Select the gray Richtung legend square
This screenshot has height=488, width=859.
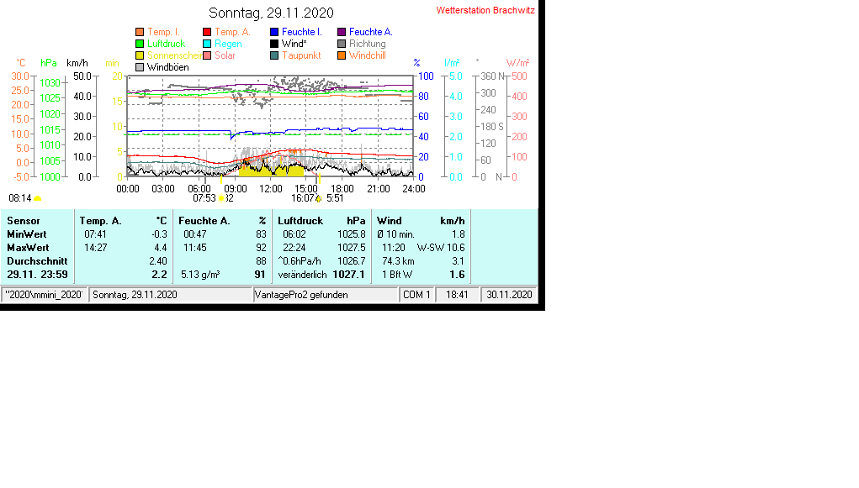[x=342, y=44]
